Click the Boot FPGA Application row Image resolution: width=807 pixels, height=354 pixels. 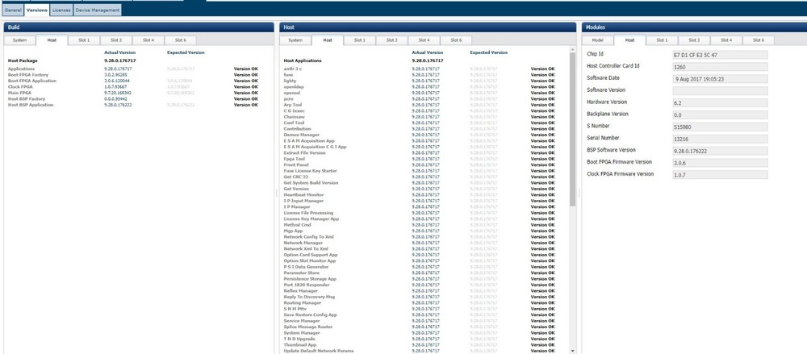pos(133,81)
